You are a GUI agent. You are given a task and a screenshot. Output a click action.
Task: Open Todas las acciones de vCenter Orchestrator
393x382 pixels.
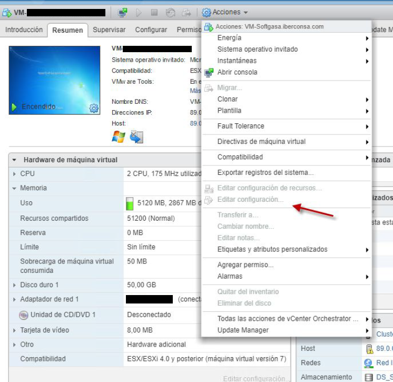[286, 319]
